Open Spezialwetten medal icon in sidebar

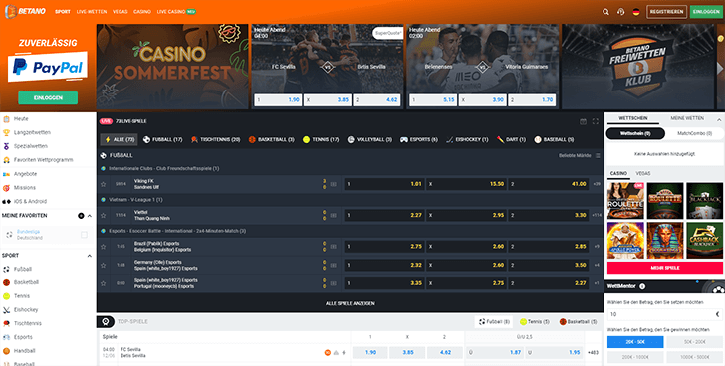pyautogui.click(x=6, y=146)
